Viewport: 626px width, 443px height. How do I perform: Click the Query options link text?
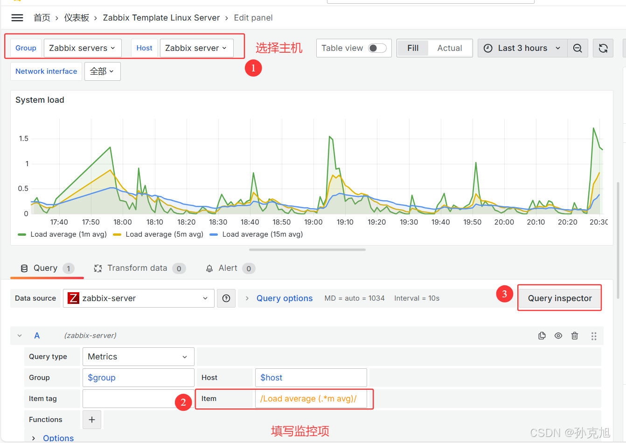click(x=285, y=298)
